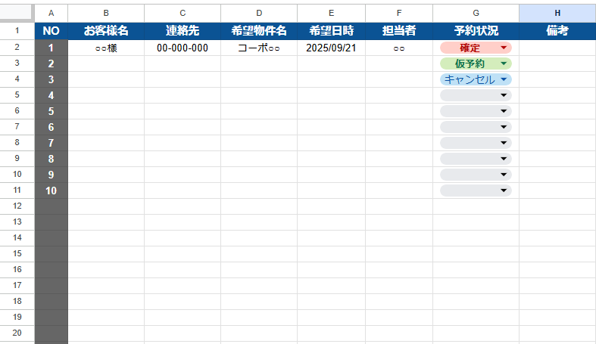This screenshot has width=596, height=344.
Task: Click the 予約状況 header cell
Action: (476, 31)
